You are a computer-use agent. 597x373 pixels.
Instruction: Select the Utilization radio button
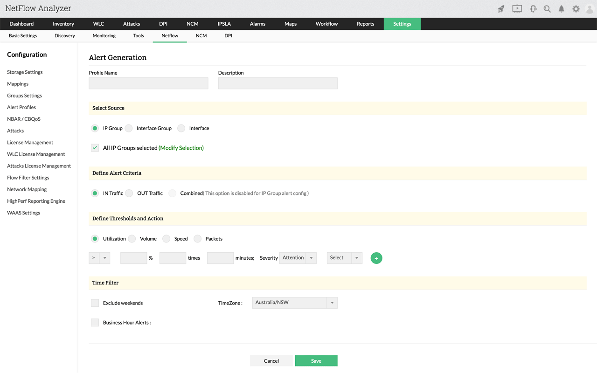(x=95, y=239)
